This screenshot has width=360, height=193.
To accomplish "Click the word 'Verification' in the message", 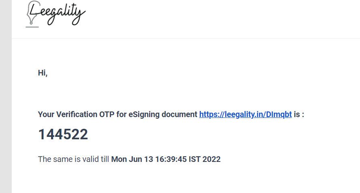I will coord(77,114).
